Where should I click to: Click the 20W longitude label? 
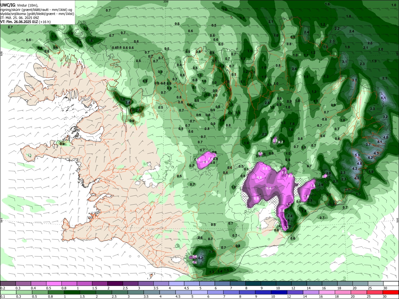(x=166, y=2)
